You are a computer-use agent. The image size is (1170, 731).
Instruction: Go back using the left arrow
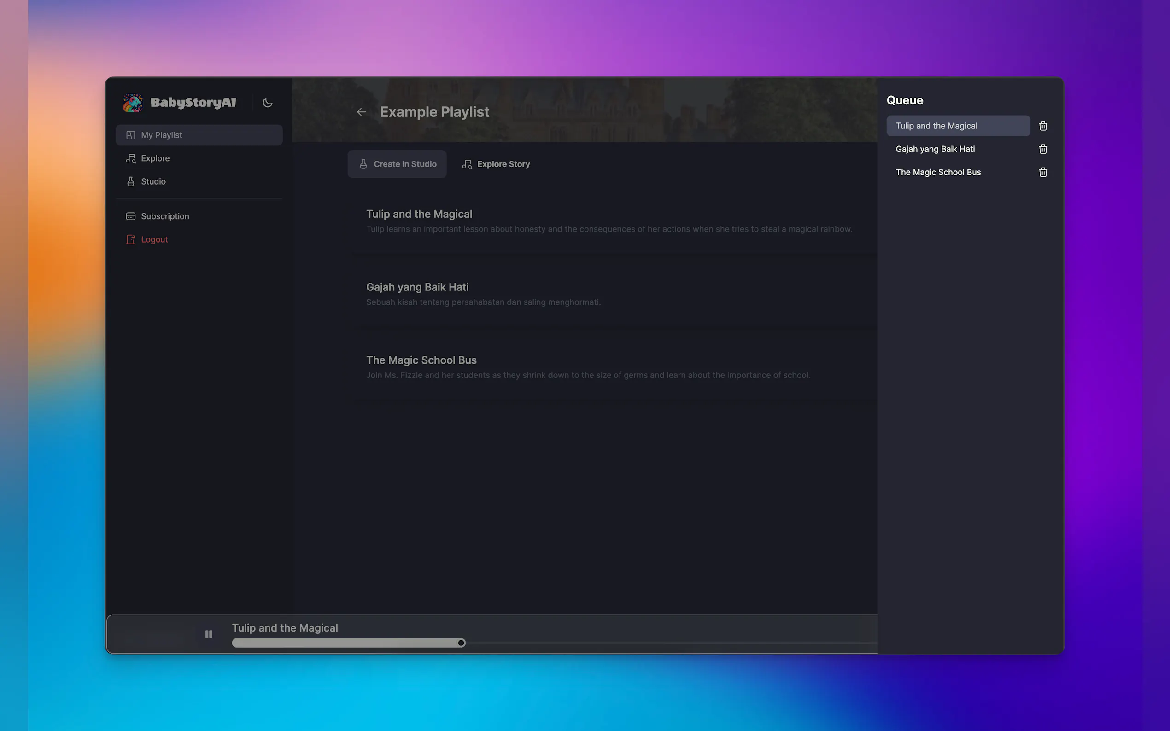(x=361, y=112)
